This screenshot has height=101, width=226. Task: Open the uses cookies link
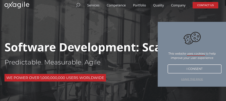pyautogui.click(x=196, y=54)
